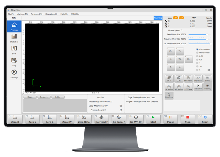Click the Open file button

point(30,97)
